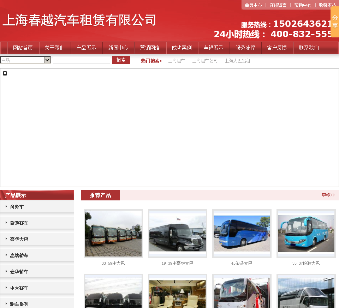This screenshot has height=308, width=339.
Task: Click the 45旅游大巴 caption link
Action: click(x=242, y=263)
